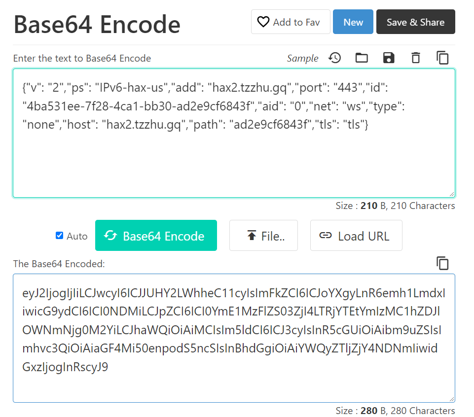The width and height of the screenshot is (474, 417).
Task: Upload a file with the File.. button
Action: point(263,236)
